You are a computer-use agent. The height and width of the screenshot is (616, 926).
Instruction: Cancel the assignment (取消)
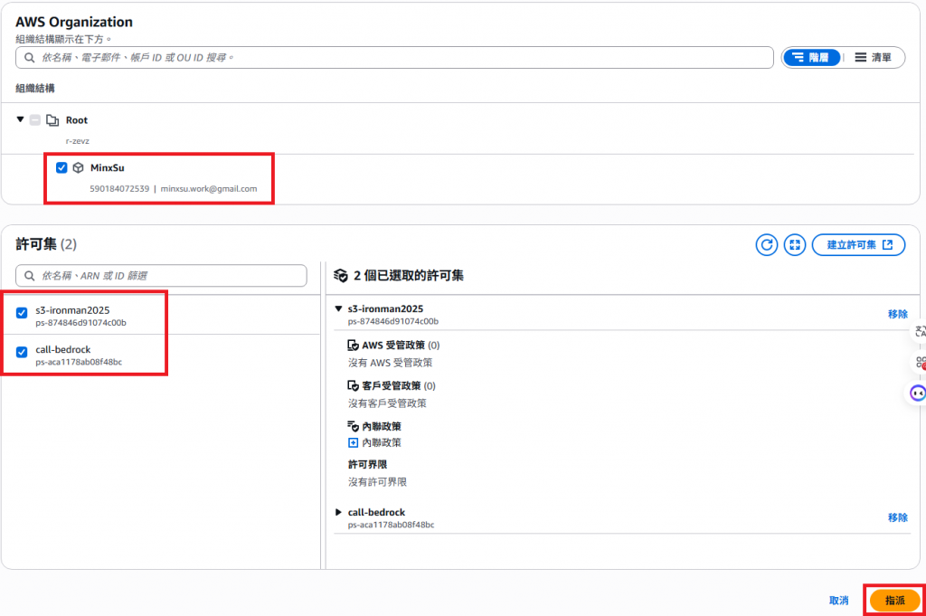[x=838, y=600]
